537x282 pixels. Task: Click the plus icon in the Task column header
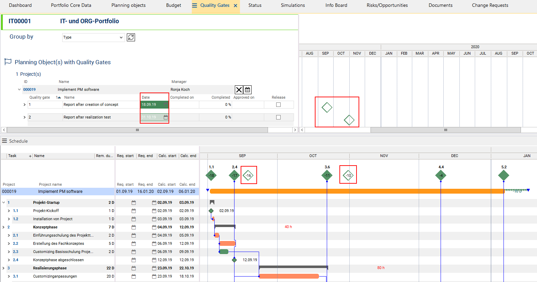[30, 156]
